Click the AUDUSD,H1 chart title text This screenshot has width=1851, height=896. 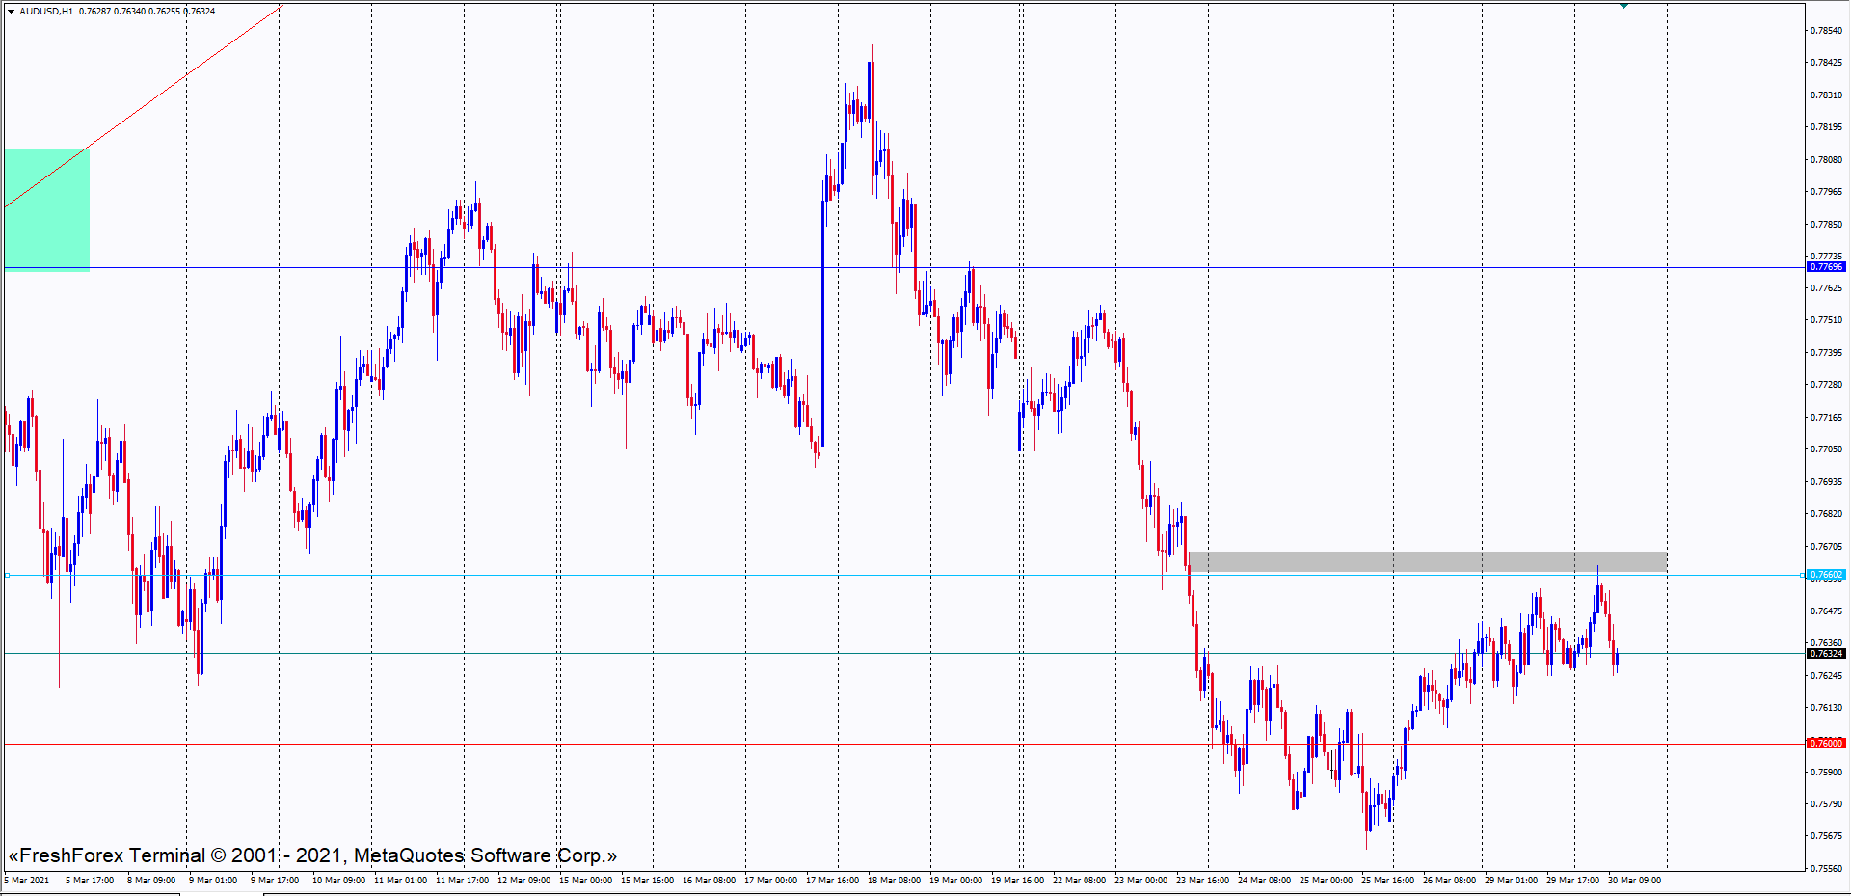tap(46, 12)
